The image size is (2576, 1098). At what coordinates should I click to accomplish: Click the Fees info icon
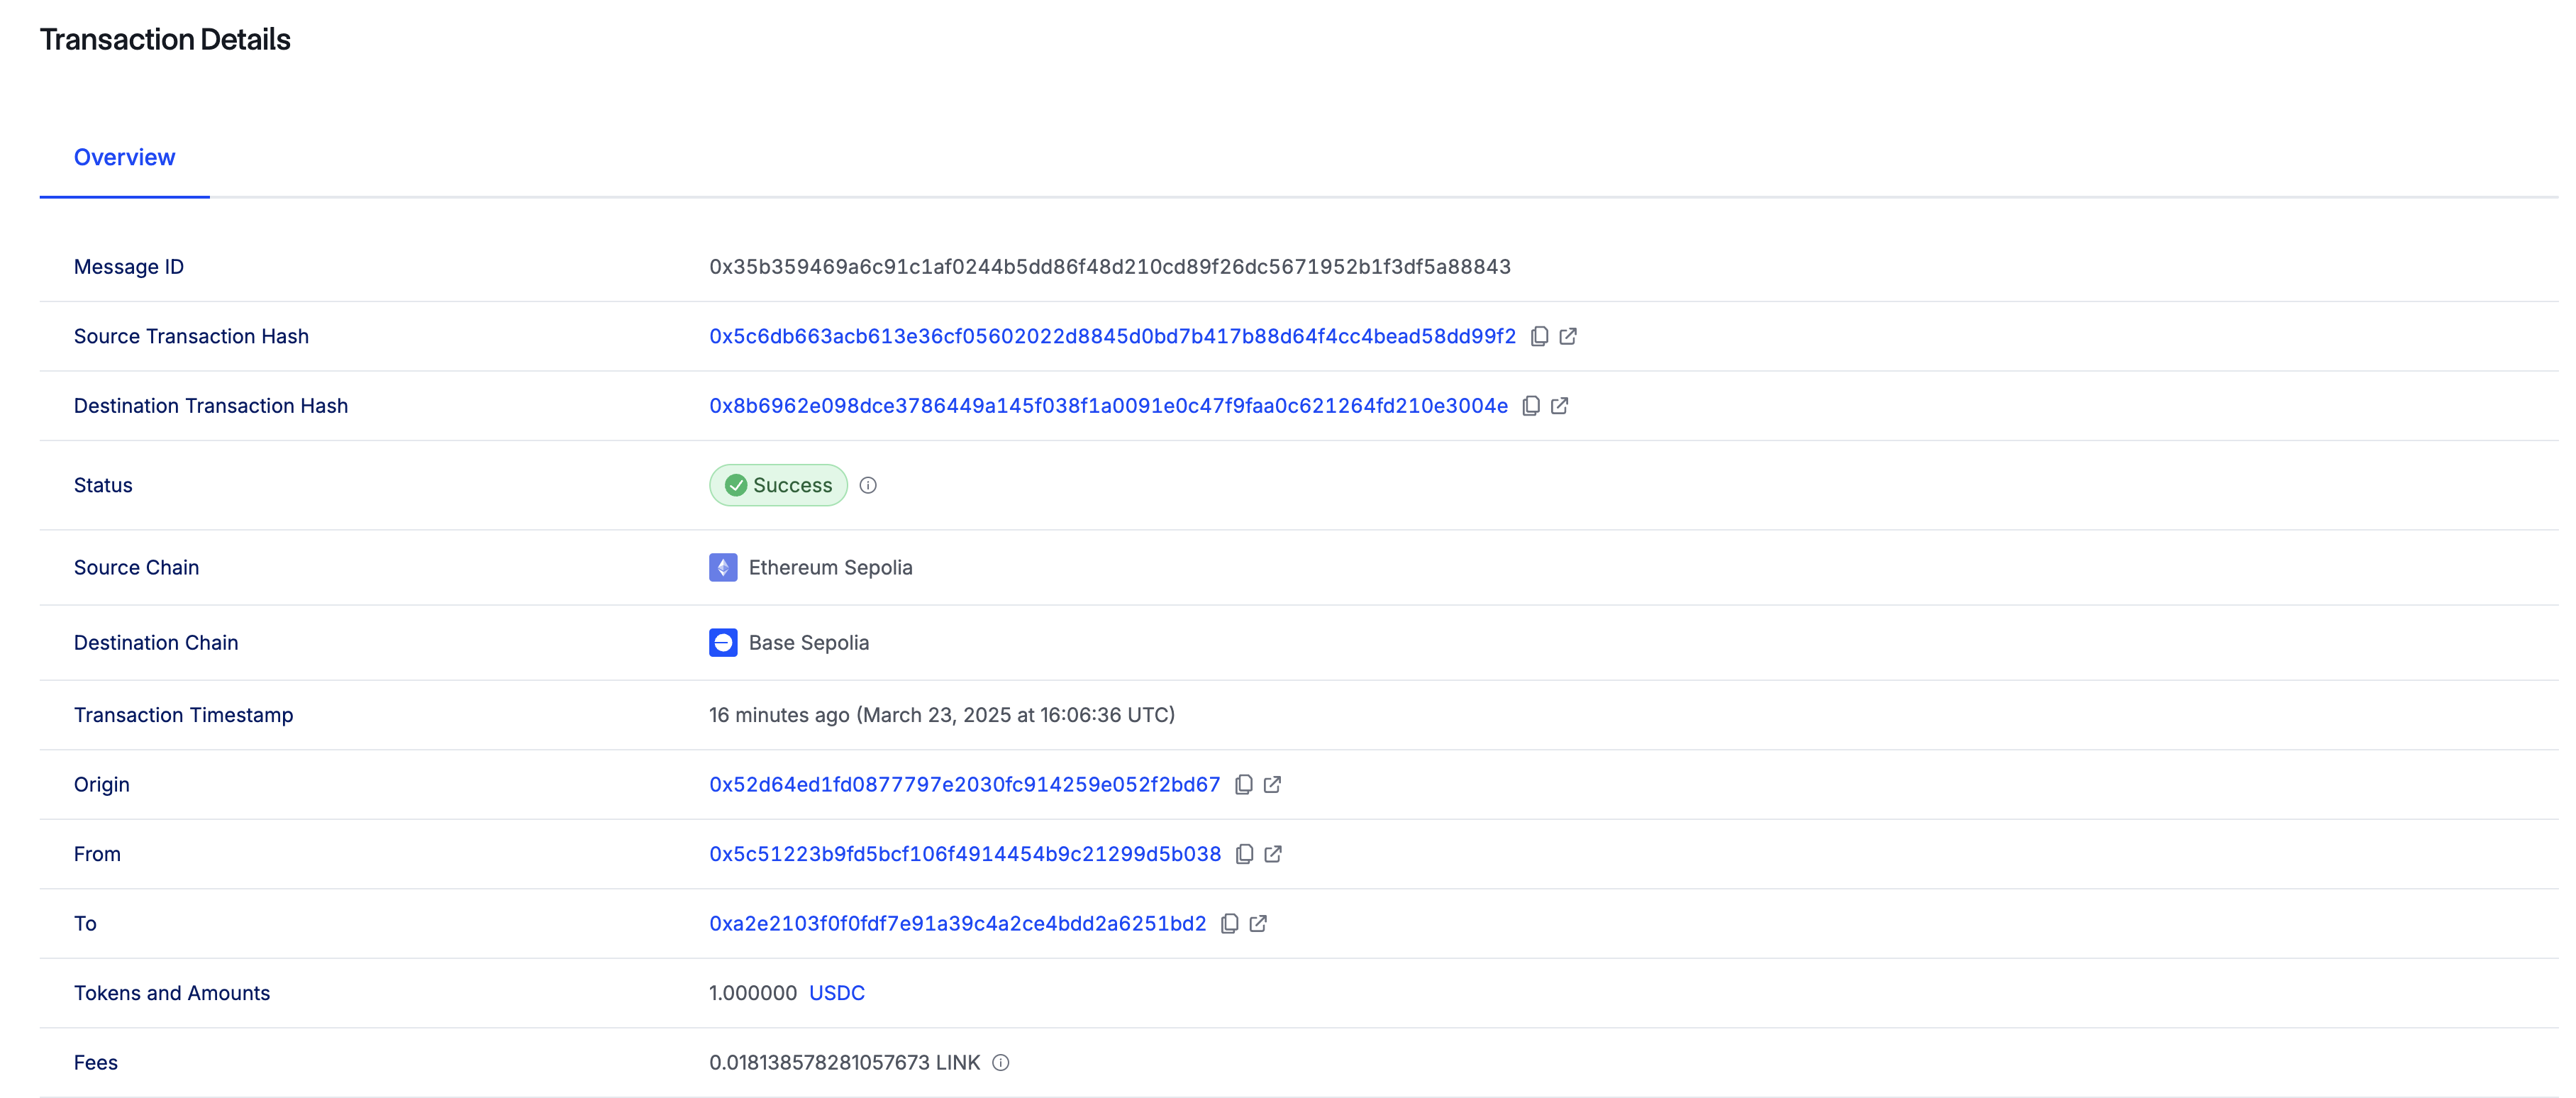[1000, 1063]
